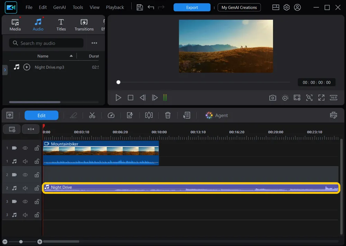Mute audio track 2
This screenshot has height=246, width=346.
click(x=25, y=188)
